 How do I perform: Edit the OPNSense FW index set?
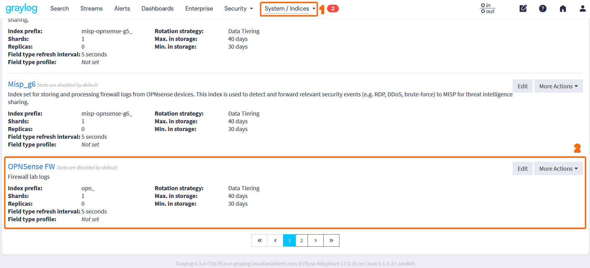coord(522,169)
